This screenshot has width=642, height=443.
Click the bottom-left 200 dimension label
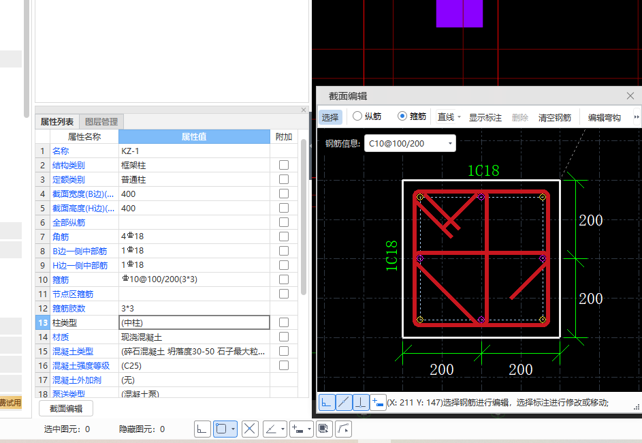[x=442, y=369]
